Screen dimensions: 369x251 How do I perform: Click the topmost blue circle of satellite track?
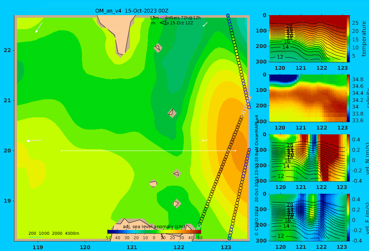(228, 16)
